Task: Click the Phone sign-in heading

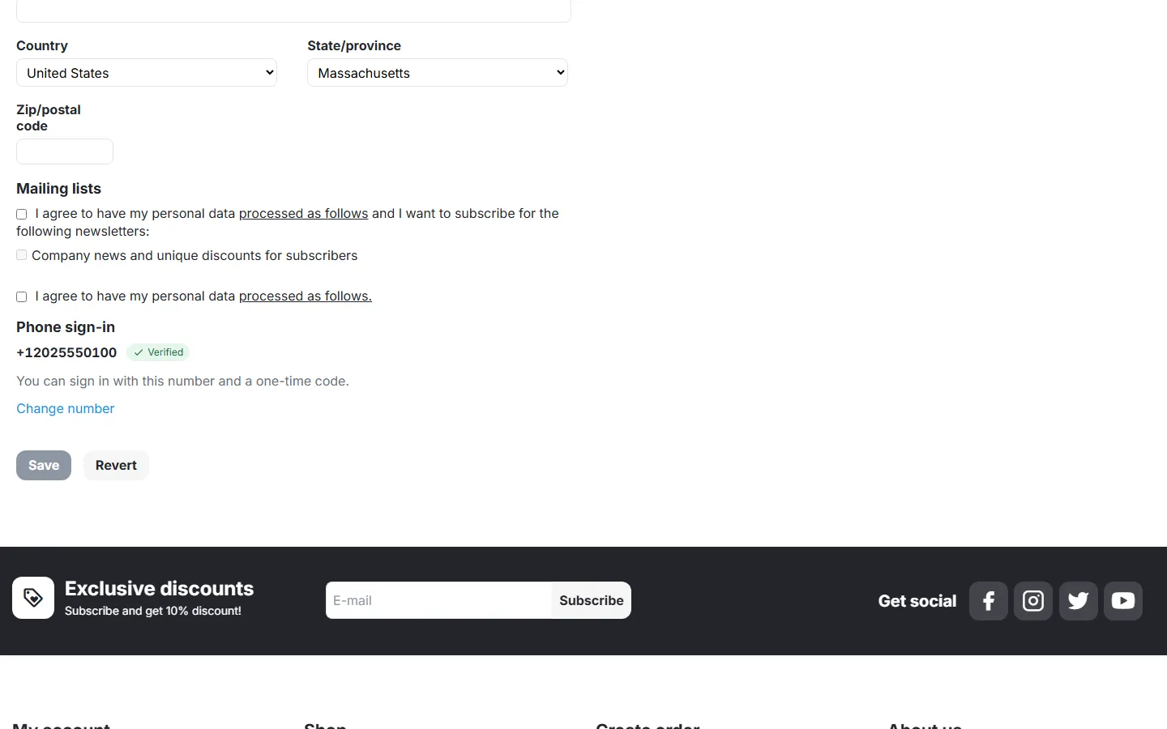Action: pos(66,327)
